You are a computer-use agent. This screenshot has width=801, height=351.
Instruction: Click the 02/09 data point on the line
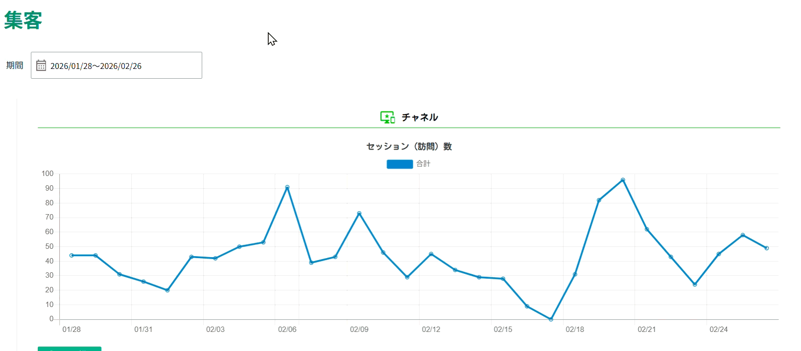359,214
